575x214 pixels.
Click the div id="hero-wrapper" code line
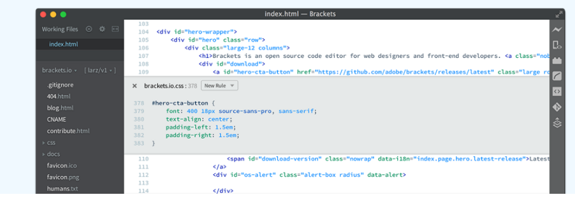(197, 32)
